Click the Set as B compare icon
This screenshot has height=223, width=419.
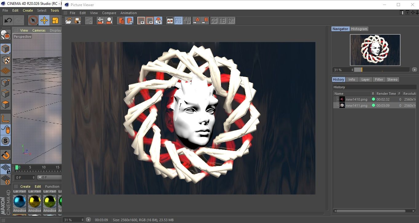pos(205,21)
